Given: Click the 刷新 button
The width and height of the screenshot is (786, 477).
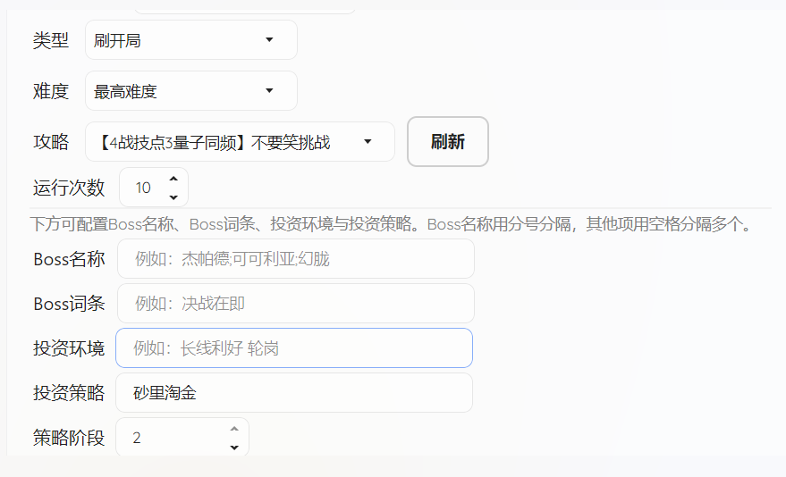Looking at the screenshot, I should 447,142.
